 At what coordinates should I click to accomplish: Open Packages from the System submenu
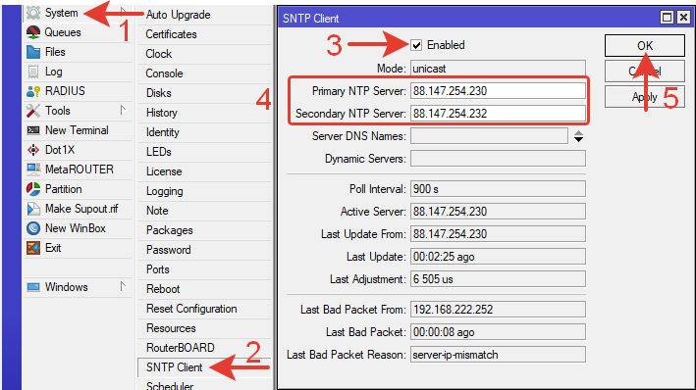tap(170, 230)
